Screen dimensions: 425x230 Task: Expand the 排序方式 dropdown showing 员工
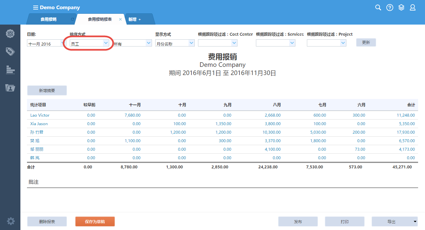(89, 43)
